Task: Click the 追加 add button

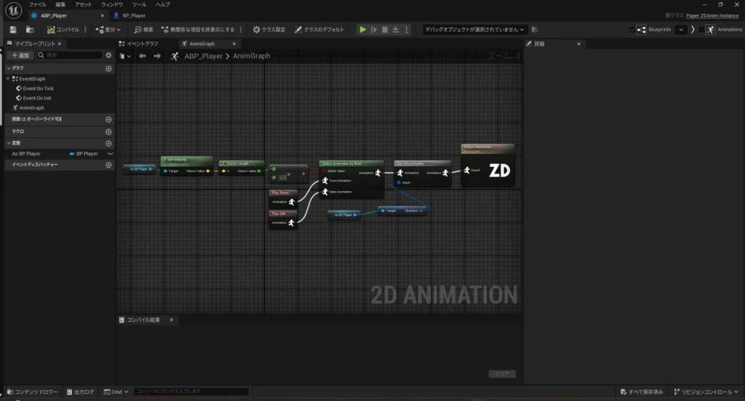Action: tap(20, 55)
